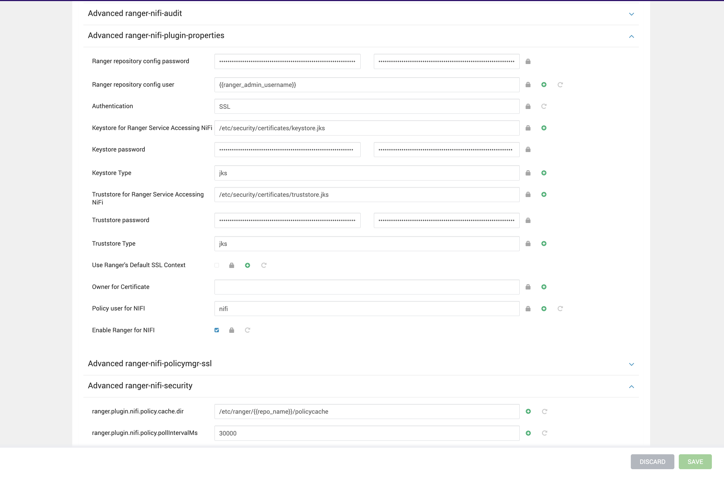Edit Authentication field containing SSL
724x478 pixels.
pos(367,107)
